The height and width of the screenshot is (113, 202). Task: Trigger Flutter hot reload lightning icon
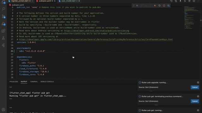pyautogui.click(x=155, y=6)
